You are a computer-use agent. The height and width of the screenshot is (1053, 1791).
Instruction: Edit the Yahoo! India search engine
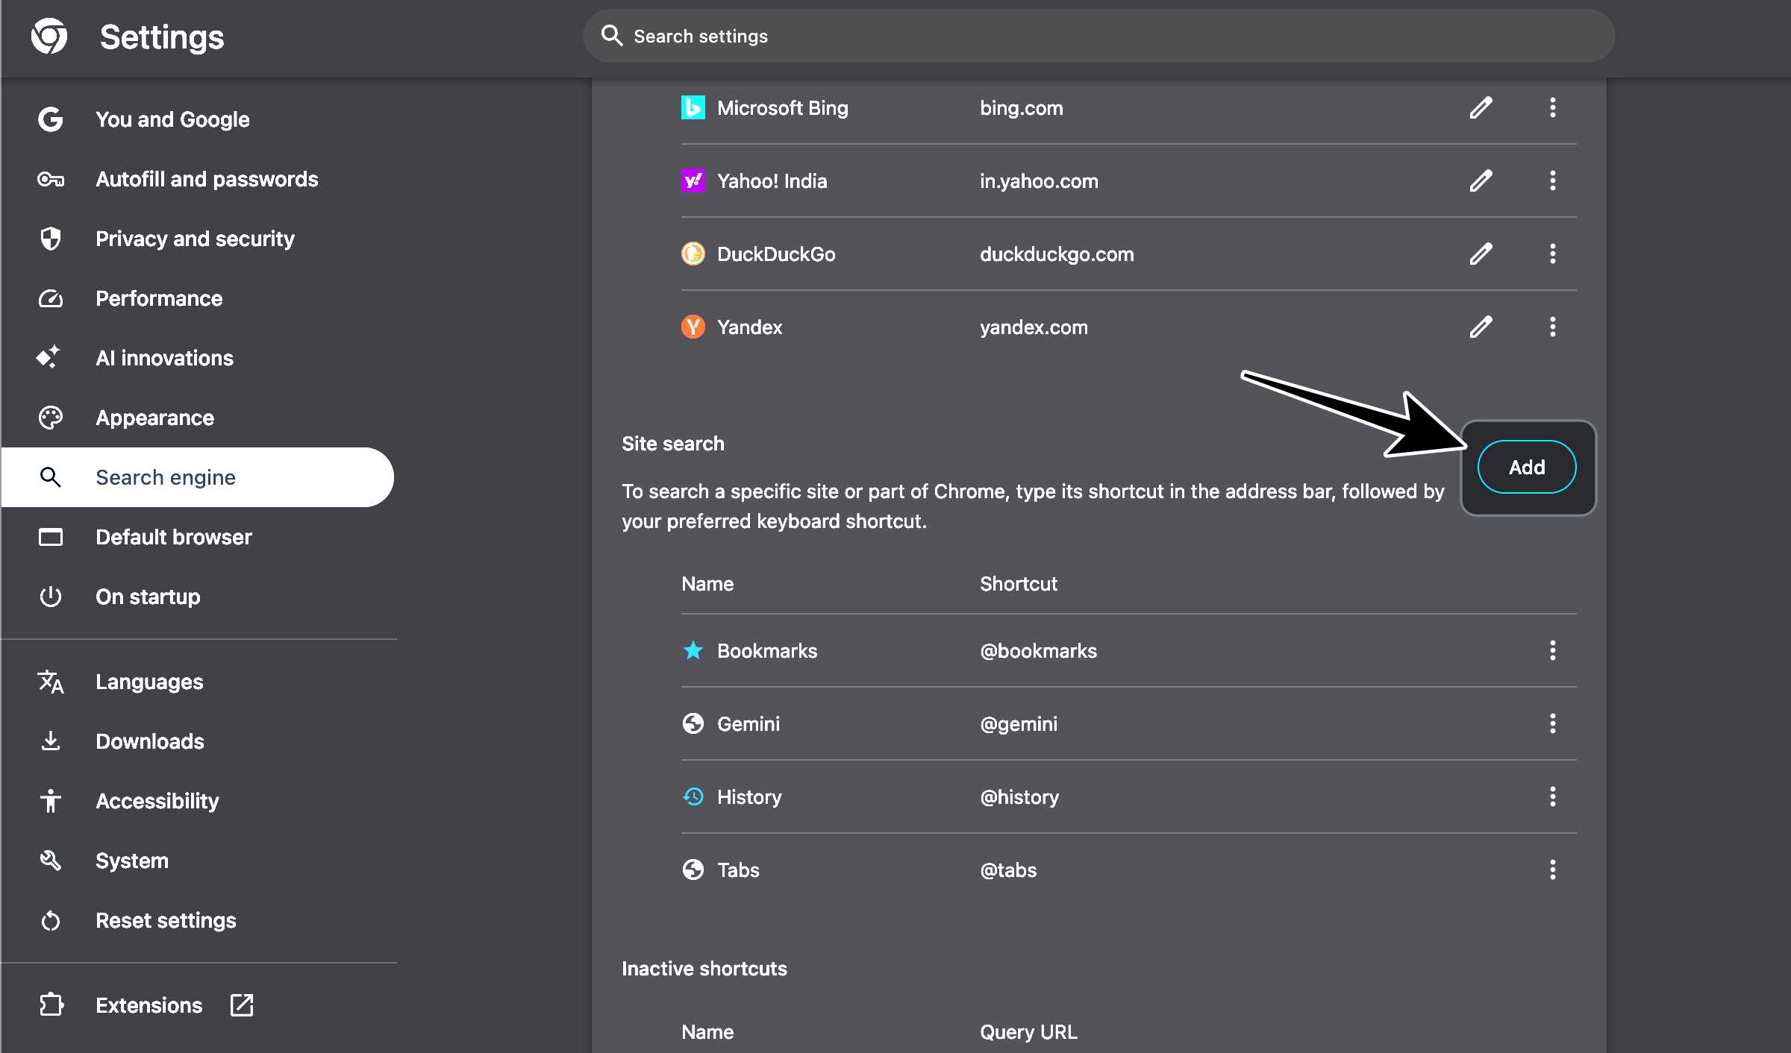pos(1481,180)
